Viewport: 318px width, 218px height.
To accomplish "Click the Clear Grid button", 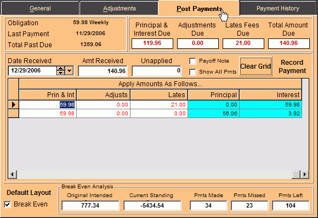I will point(255,66).
